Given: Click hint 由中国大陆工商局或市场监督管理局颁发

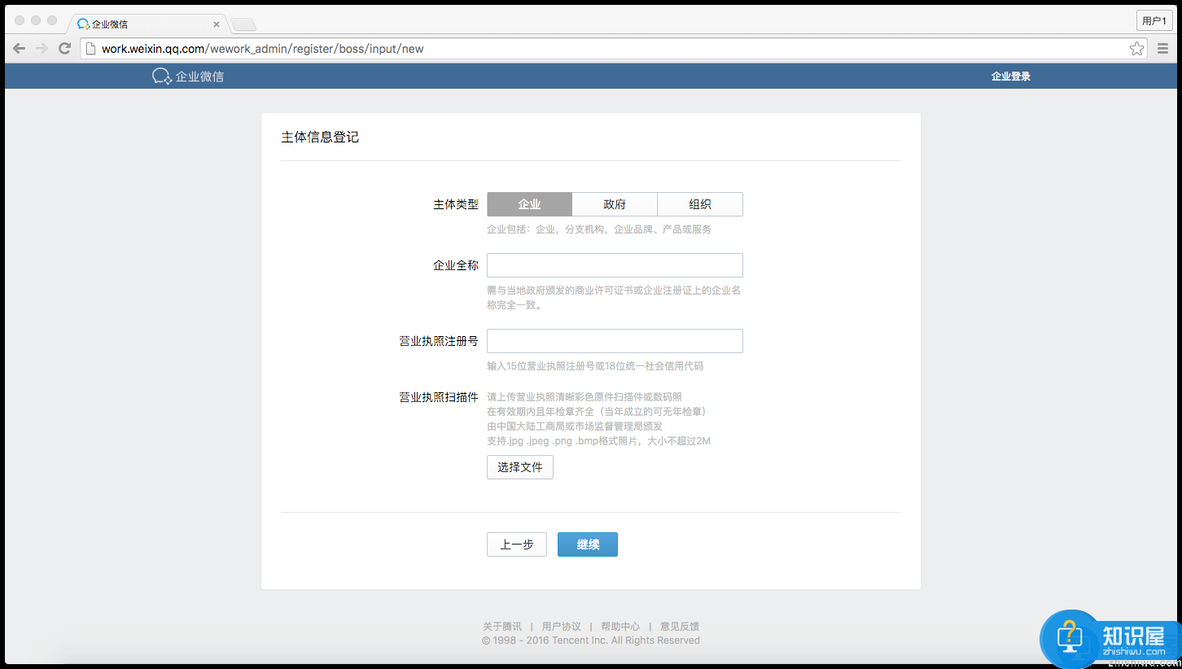Looking at the screenshot, I should coord(575,426).
